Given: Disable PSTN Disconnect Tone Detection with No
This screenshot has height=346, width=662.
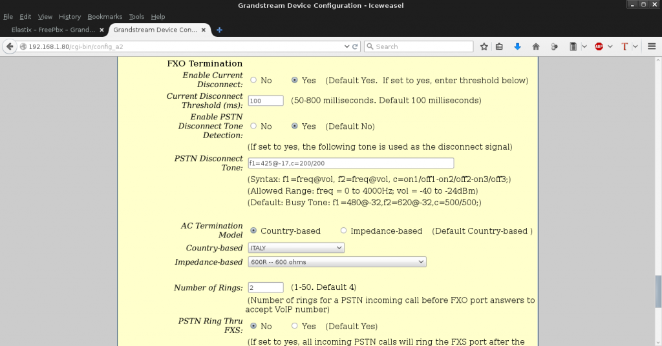Looking at the screenshot, I should point(253,127).
